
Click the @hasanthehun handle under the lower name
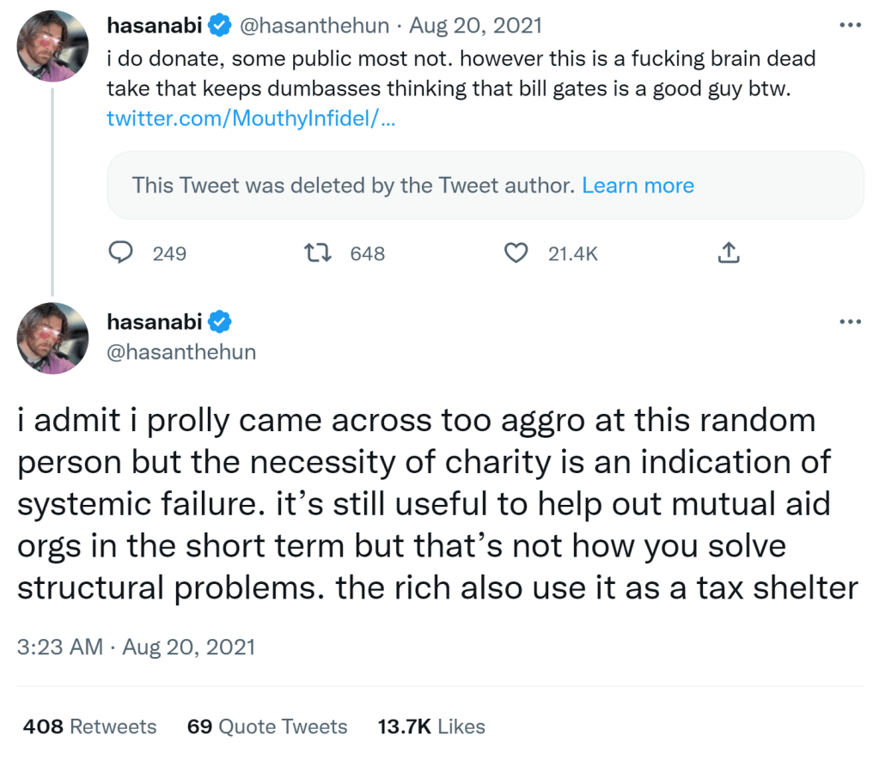point(181,351)
